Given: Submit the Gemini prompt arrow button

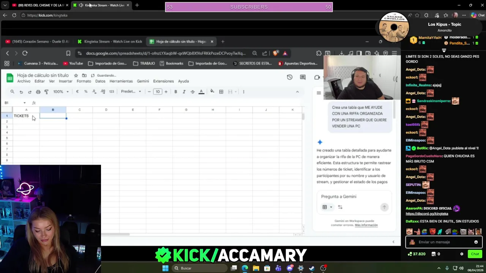Looking at the screenshot, I should 384,207.
